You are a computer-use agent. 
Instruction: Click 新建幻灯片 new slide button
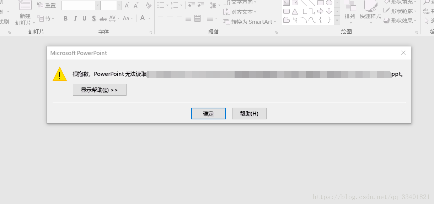[x=25, y=14]
